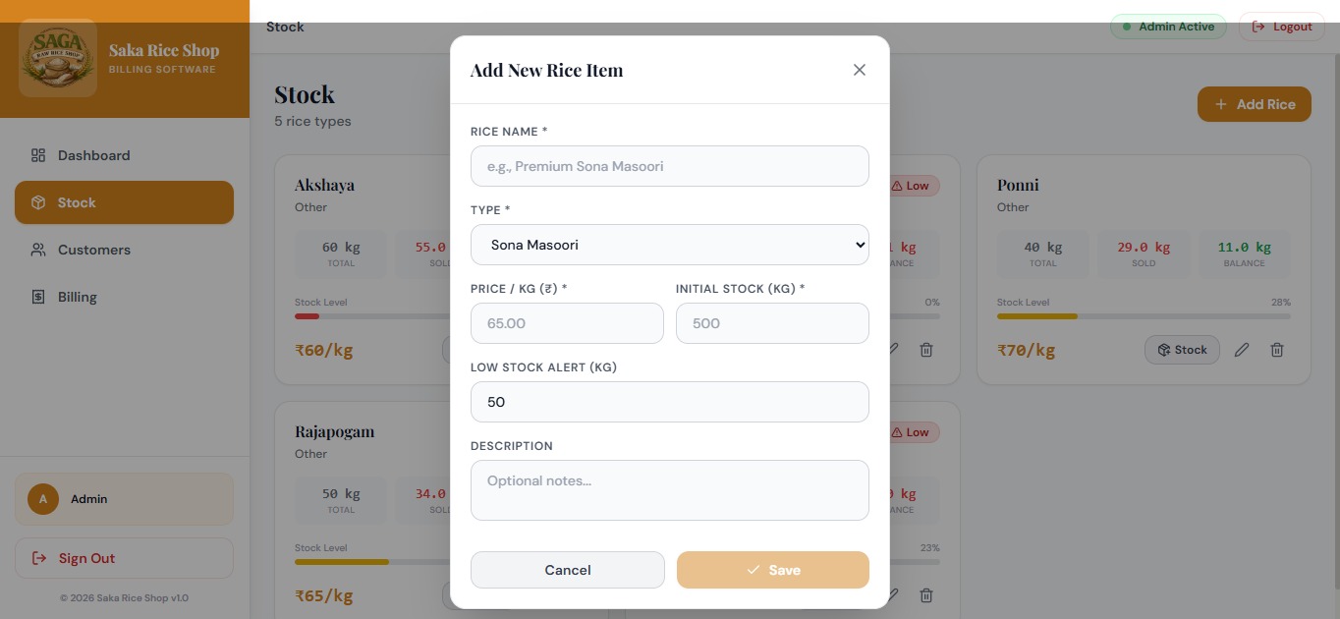Click the Add Rice button

pyautogui.click(x=1254, y=103)
